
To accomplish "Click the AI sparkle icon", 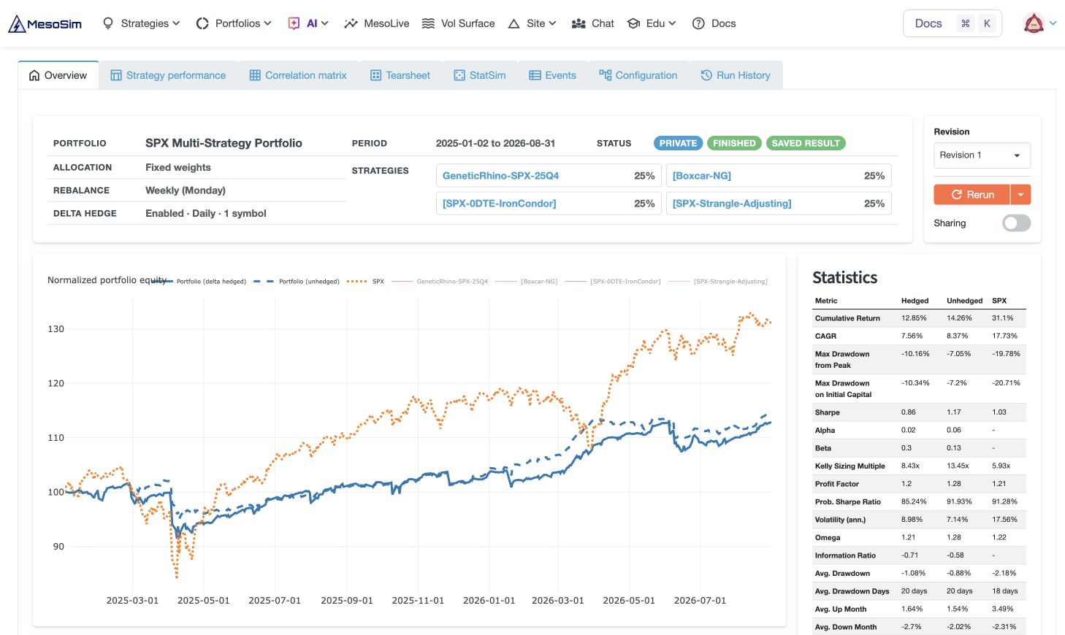I will pos(294,23).
